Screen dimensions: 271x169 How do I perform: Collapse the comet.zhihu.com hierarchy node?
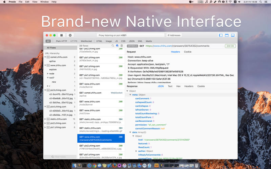point(45,57)
